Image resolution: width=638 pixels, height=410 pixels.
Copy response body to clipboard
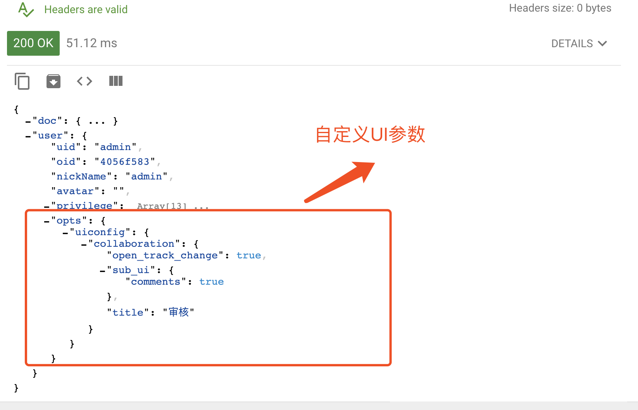22,81
